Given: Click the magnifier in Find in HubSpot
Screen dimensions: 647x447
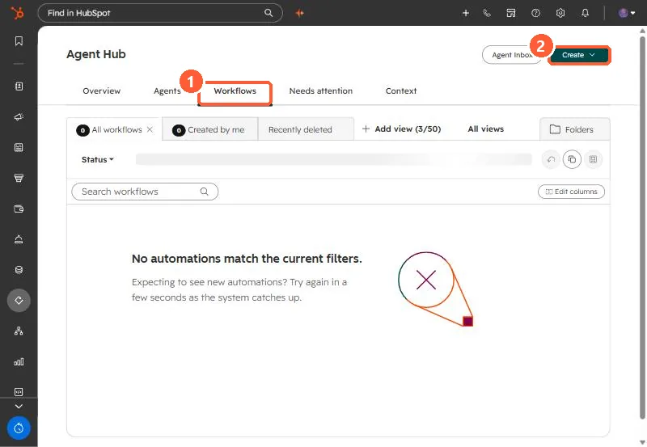Looking at the screenshot, I should click(269, 13).
